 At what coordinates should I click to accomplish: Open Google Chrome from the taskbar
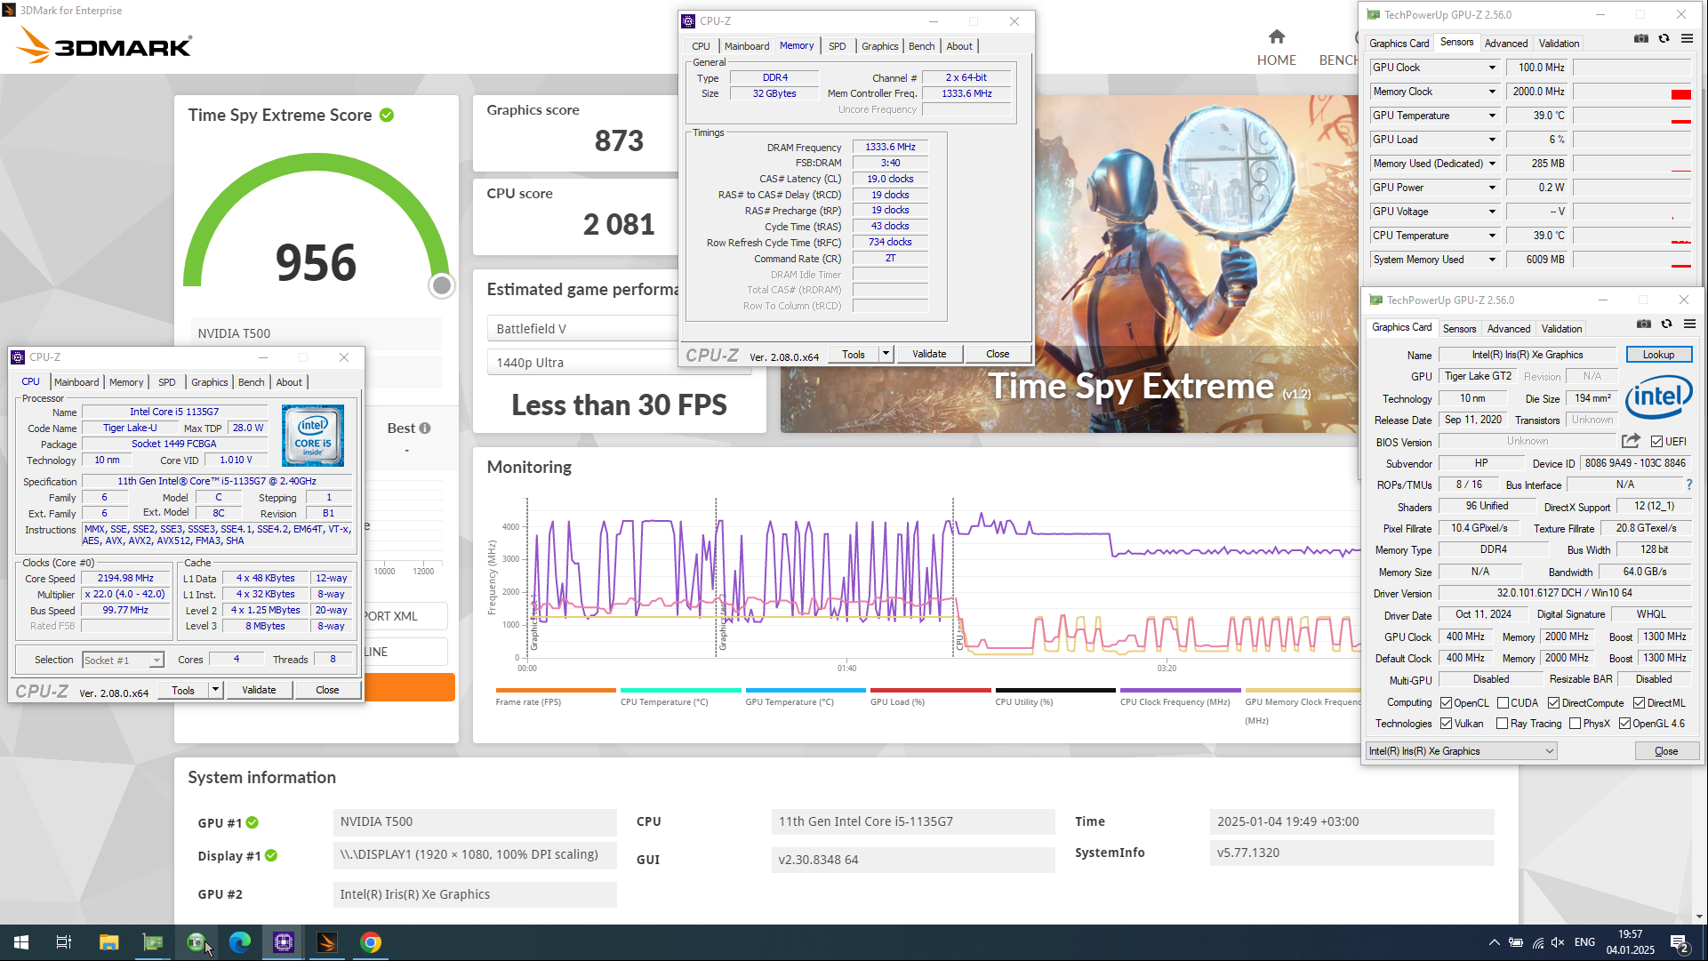371,942
